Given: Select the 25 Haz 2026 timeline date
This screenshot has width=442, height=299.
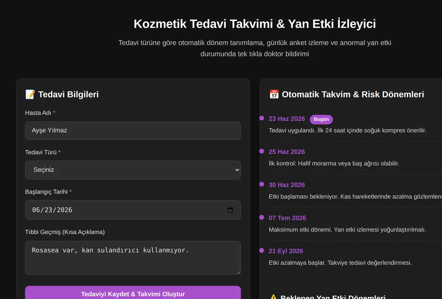Looking at the screenshot, I should (287, 152).
